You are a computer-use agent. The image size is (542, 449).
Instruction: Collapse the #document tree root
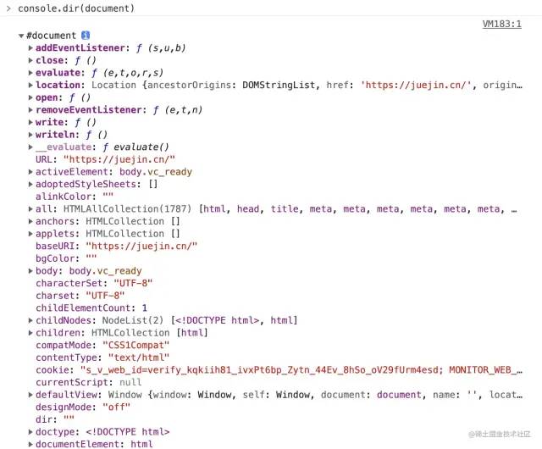pyautogui.click(x=21, y=36)
